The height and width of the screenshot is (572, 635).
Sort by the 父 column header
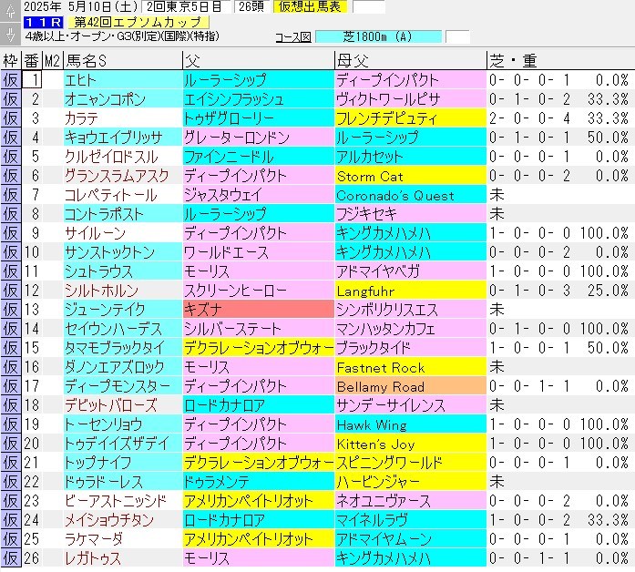(x=259, y=61)
